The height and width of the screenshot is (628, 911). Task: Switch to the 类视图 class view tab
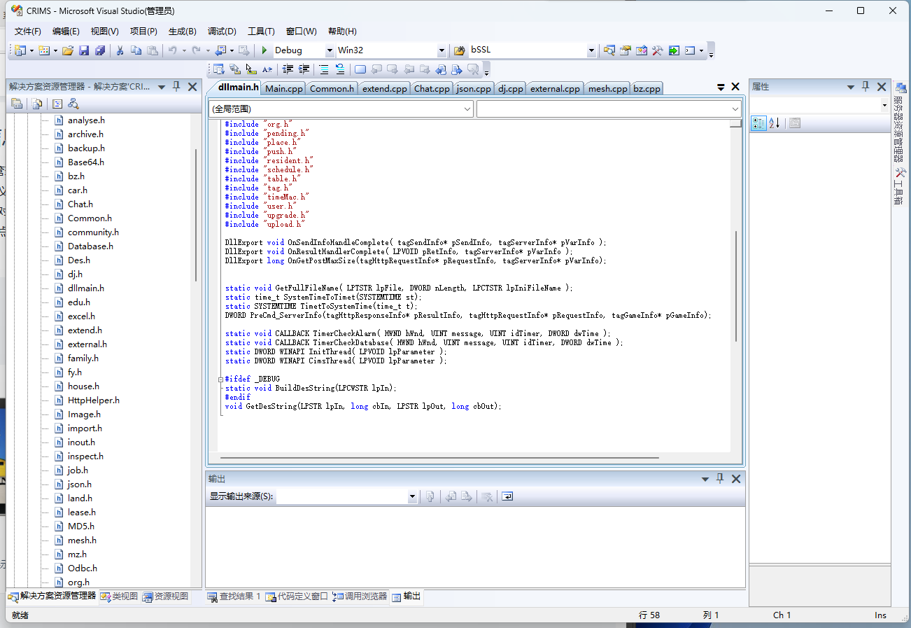coord(119,596)
